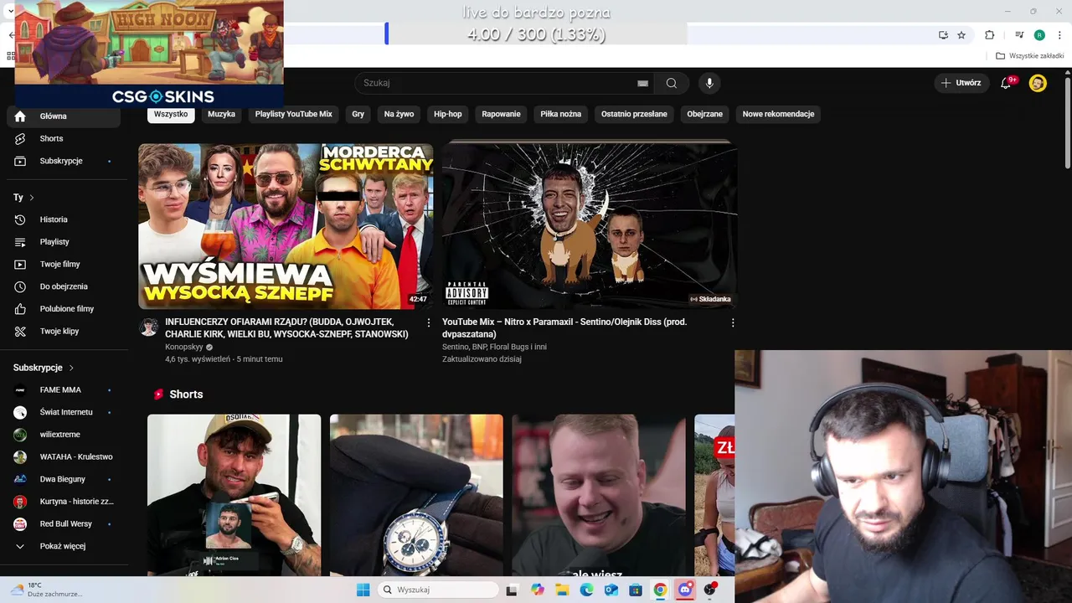Open the WYŚMIEWA WYSOCKĄ SZNEPF video thumbnail
The height and width of the screenshot is (603, 1072).
(286, 226)
